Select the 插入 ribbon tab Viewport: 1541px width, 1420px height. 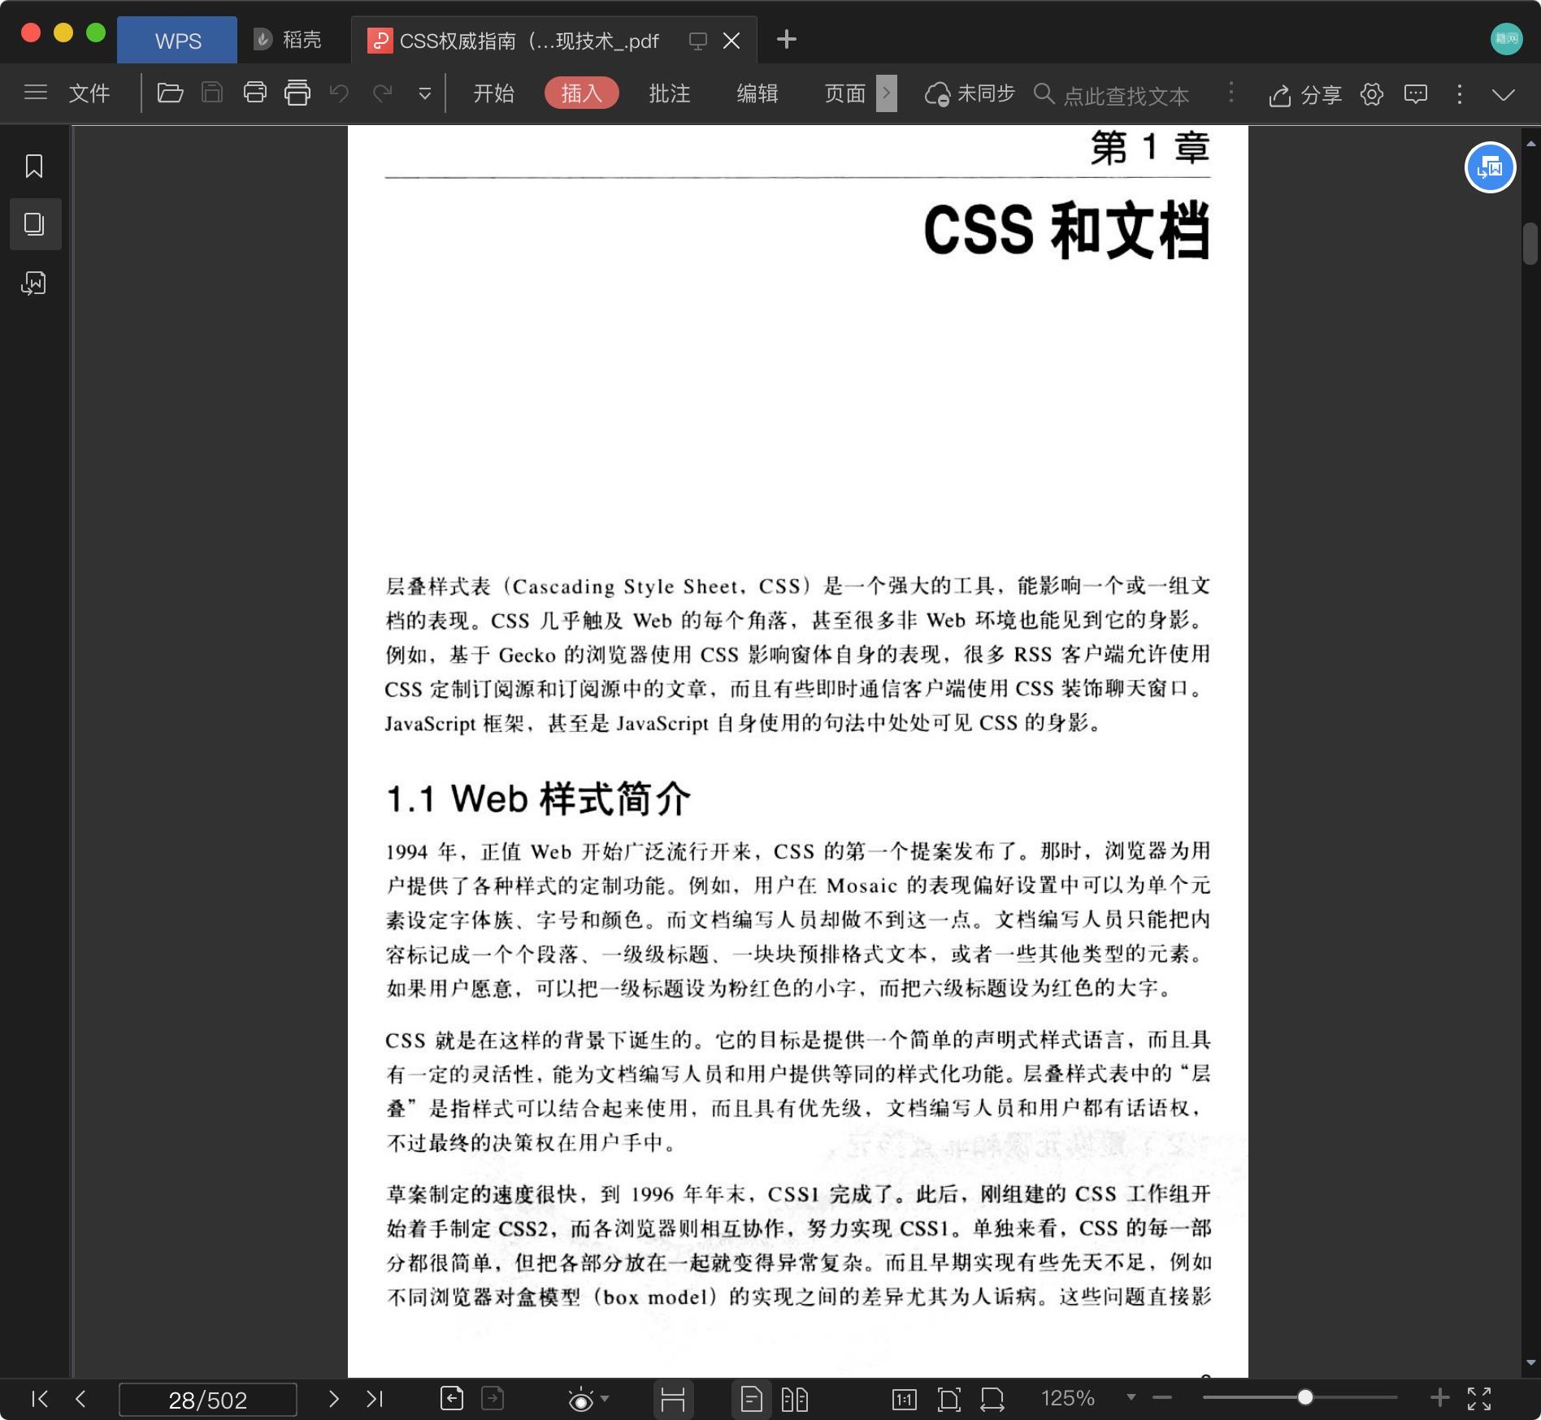tap(582, 93)
